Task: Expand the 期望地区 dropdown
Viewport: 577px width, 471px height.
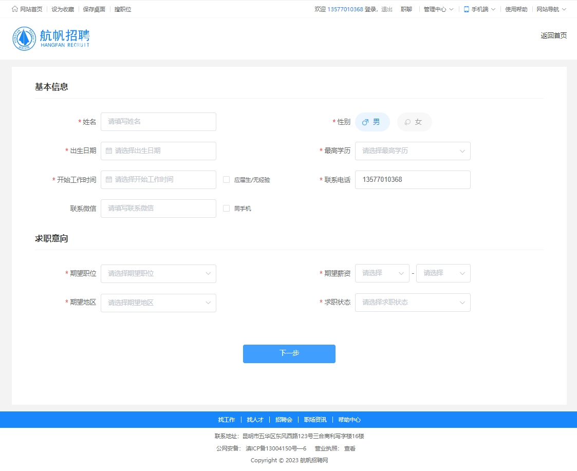Action: pyautogui.click(x=158, y=303)
